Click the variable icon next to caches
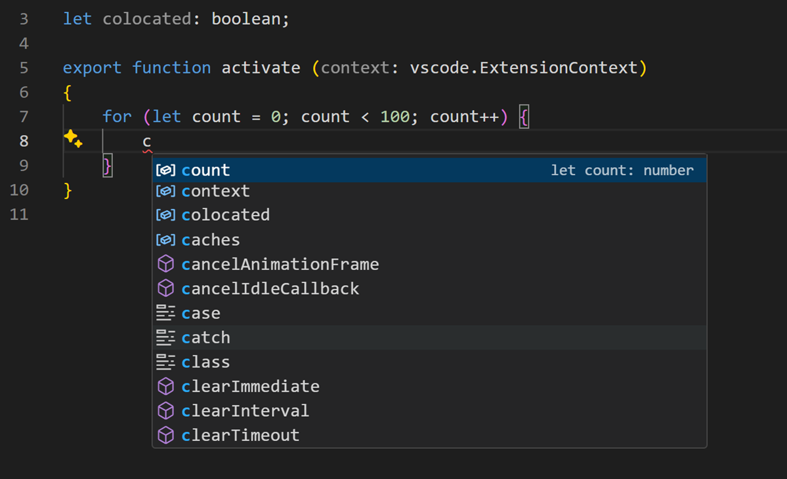The height and width of the screenshot is (479, 787). (165, 239)
